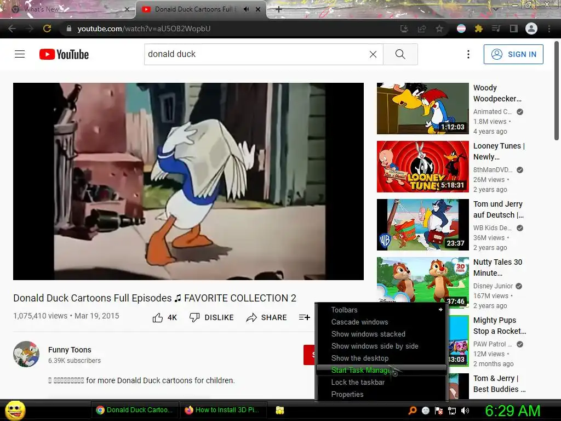
Task: Open the Funny Toons channel name
Action: pyautogui.click(x=70, y=350)
